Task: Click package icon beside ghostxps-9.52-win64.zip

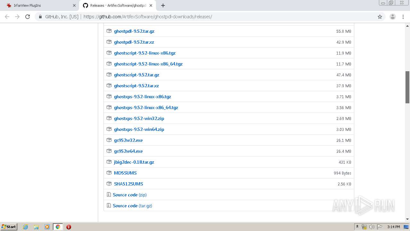Action: tap(109, 129)
